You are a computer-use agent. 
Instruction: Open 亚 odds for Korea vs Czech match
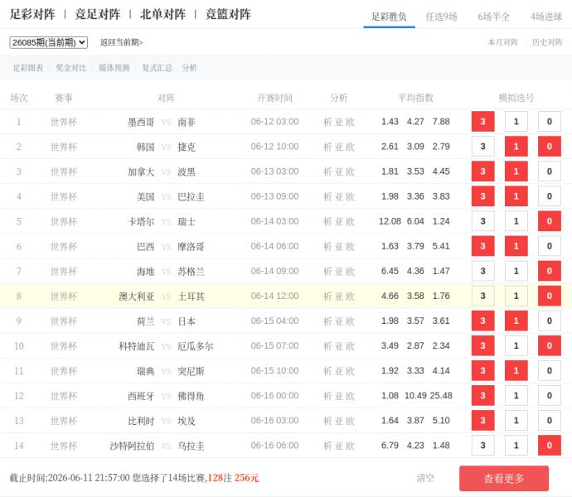pos(339,147)
